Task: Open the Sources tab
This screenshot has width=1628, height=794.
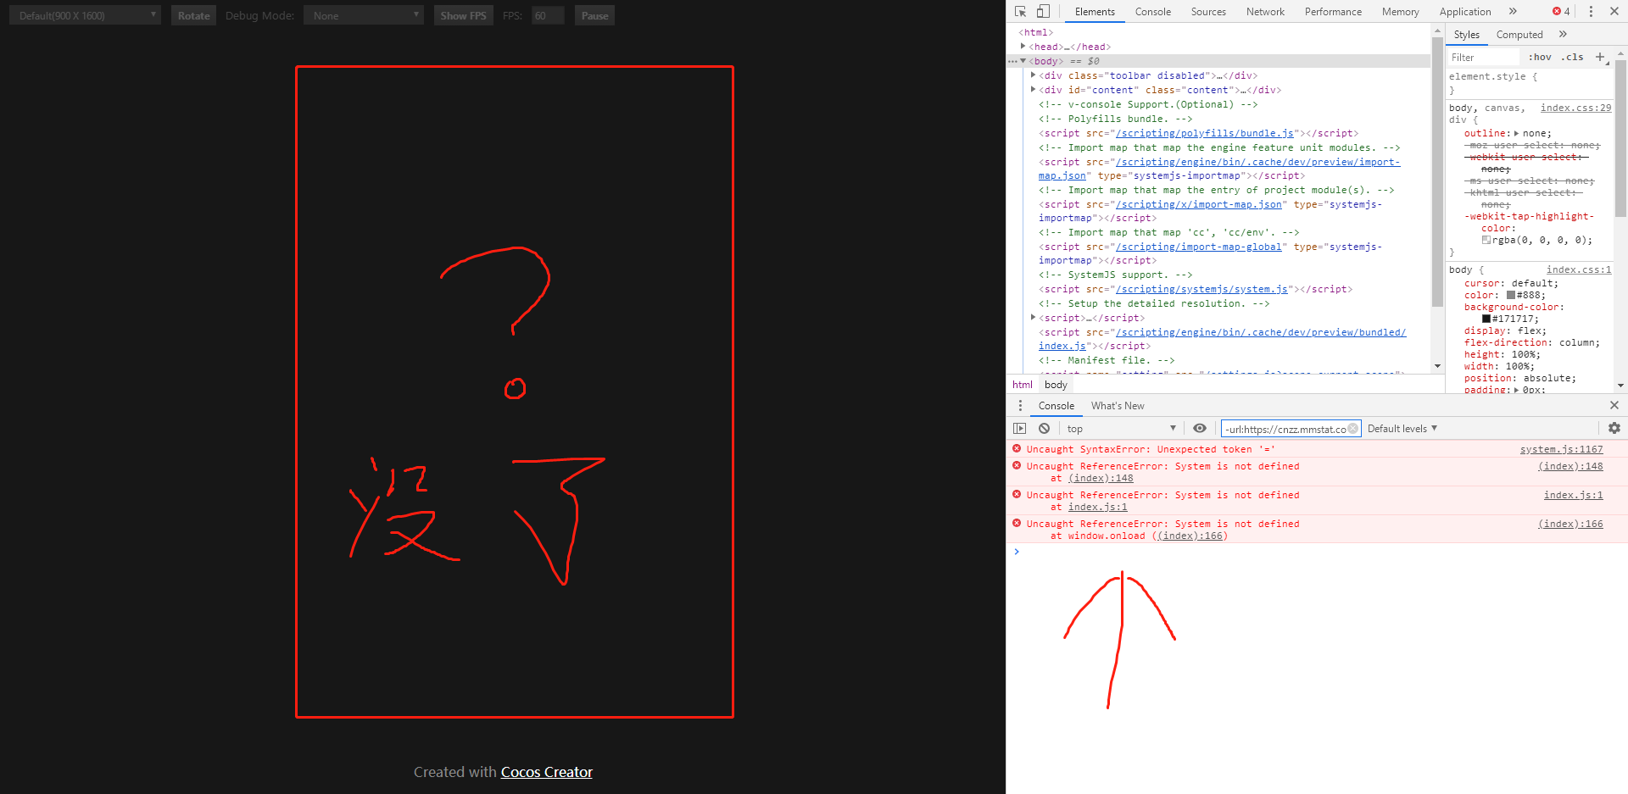Action: click(1208, 12)
